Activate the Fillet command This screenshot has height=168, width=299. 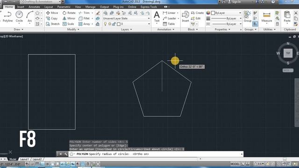[x=84, y=18]
